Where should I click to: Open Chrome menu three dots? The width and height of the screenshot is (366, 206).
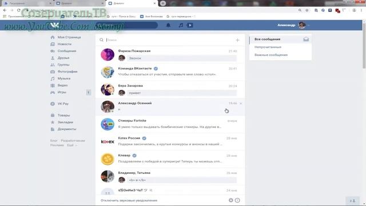(x=361, y=10)
